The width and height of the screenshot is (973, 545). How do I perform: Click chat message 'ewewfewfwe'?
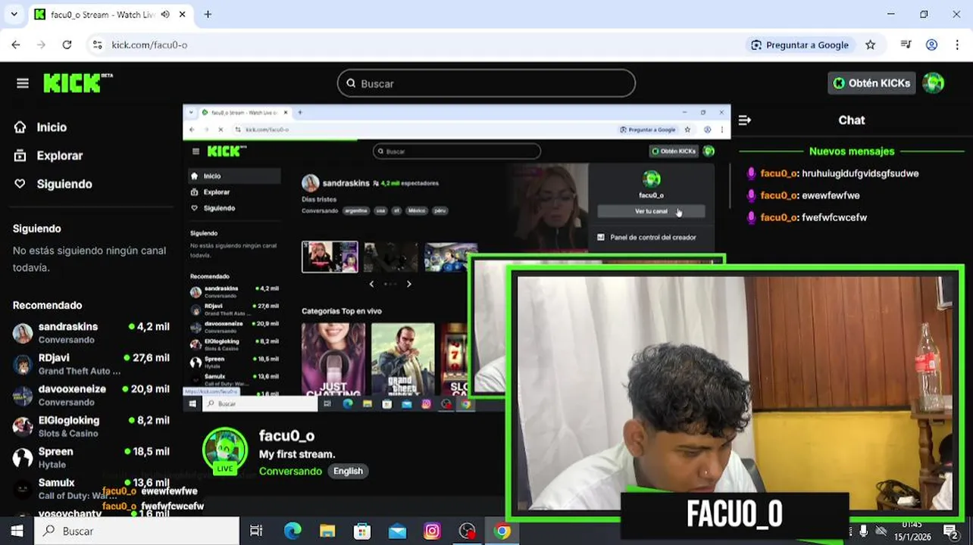tap(831, 195)
